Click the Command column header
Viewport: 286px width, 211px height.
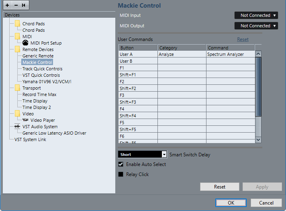[231, 48]
